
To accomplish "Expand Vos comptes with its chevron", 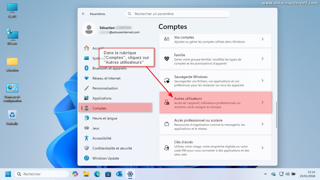I will pos(262,39).
